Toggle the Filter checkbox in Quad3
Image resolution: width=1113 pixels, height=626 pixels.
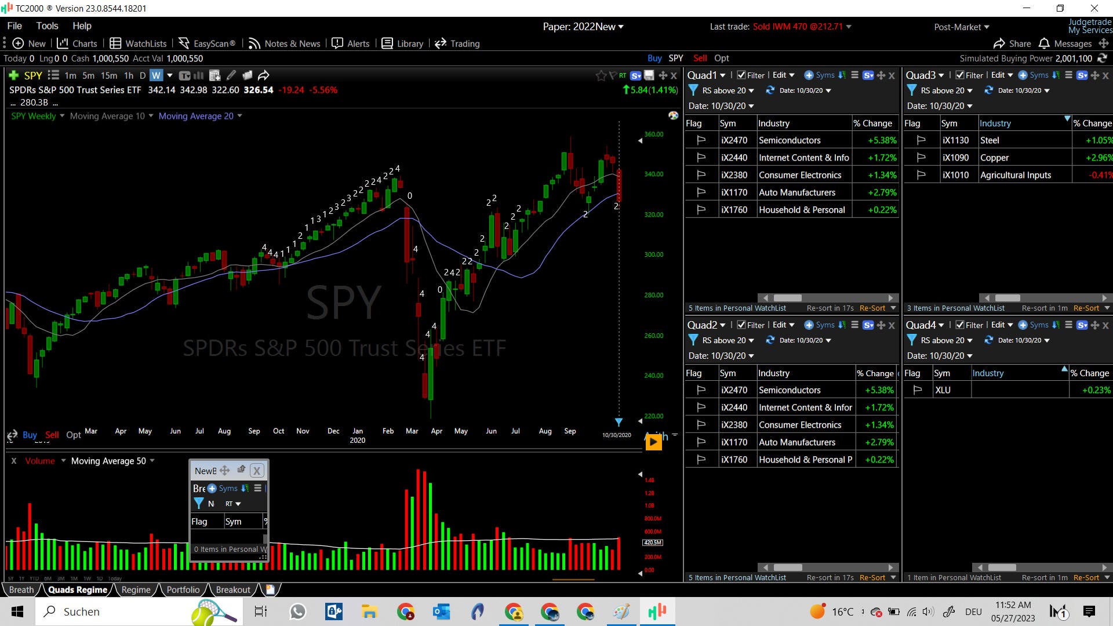[x=960, y=75]
